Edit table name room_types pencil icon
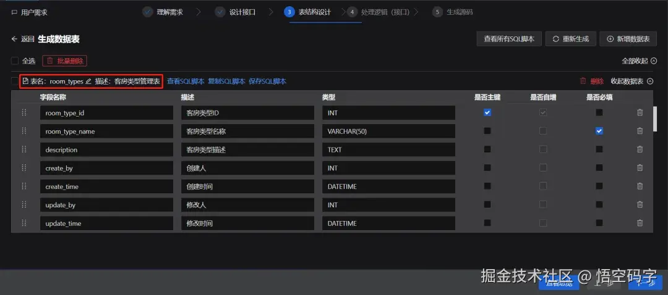The image size is (668, 295). 88,81
